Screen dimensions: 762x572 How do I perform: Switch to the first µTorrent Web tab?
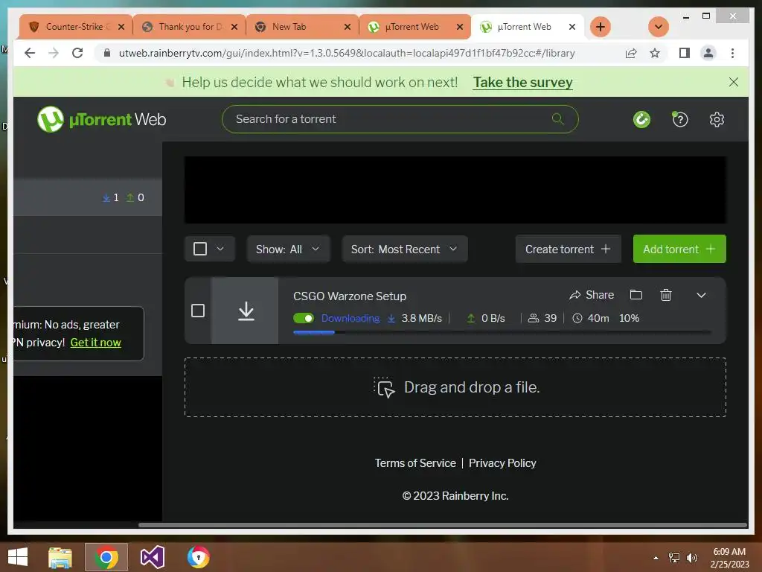(412, 27)
